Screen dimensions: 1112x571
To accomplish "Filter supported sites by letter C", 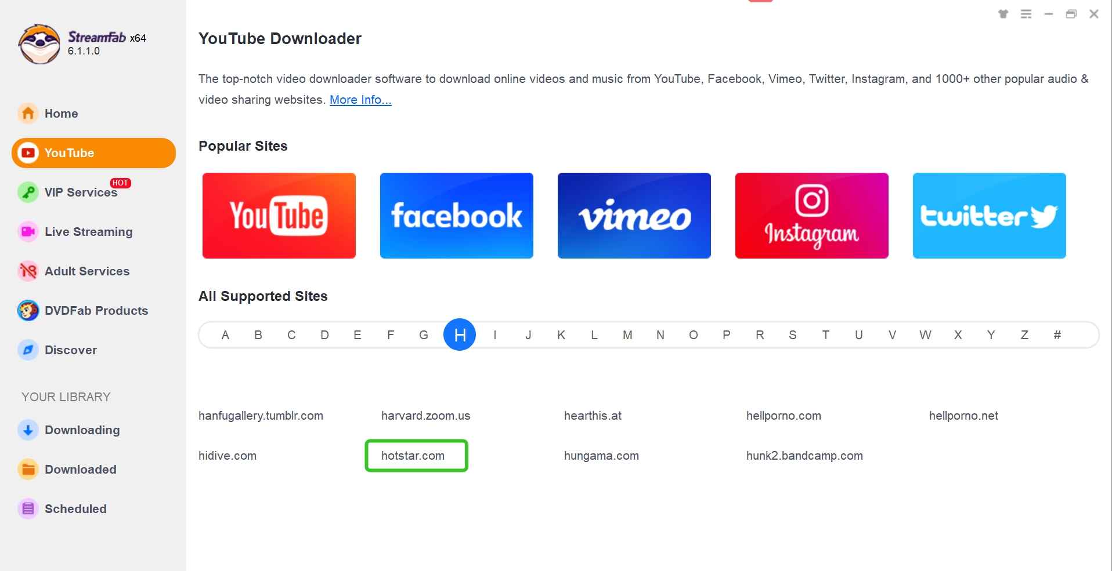I will 291,335.
